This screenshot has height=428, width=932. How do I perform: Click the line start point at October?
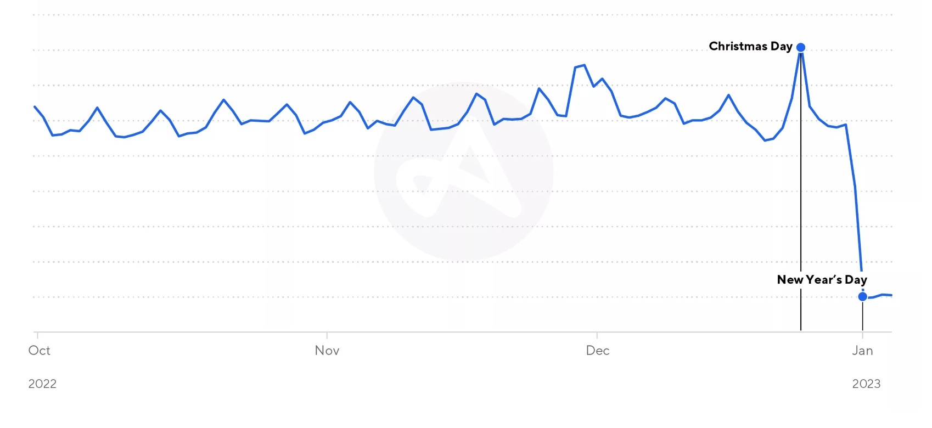(35, 106)
